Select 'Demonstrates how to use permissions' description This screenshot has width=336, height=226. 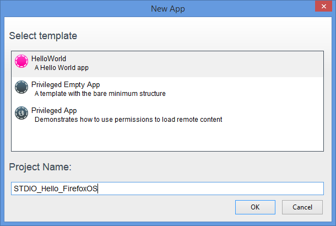[128, 120]
